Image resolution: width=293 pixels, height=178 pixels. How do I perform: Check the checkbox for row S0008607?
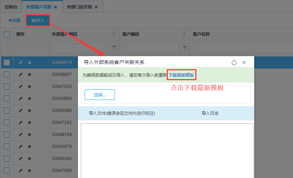pyautogui.click(x=7, y=75)
